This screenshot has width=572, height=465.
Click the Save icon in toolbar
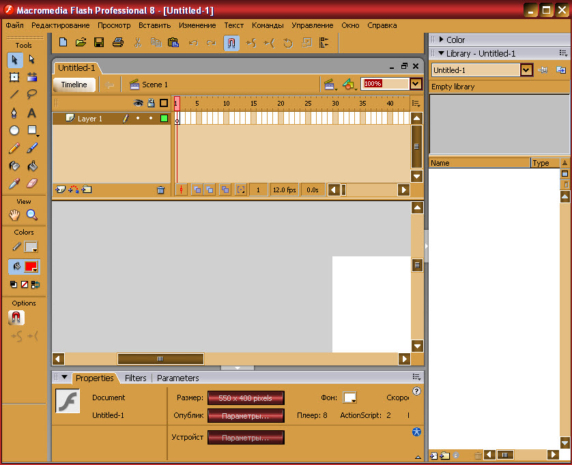[x=99, y=42]
